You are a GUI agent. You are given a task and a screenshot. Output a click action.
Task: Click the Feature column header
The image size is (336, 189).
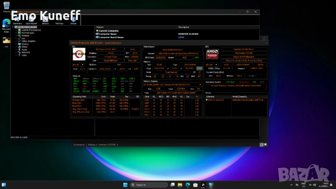[x=136, y=27]
